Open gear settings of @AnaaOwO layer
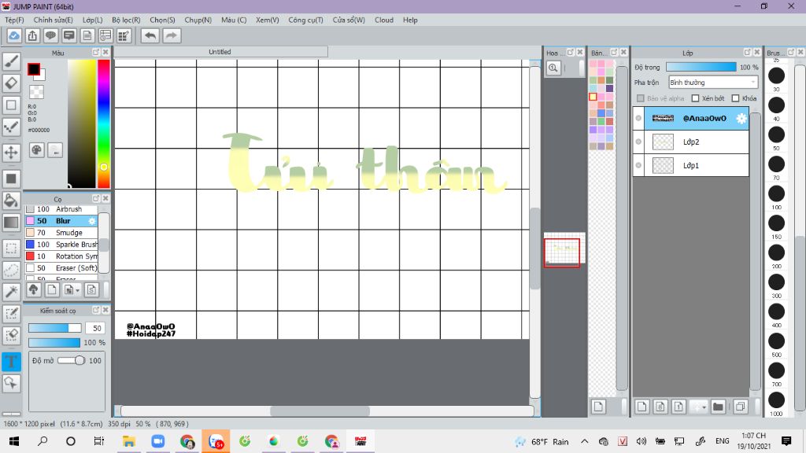This screenshot has height=453, width=806. [741, 119]
